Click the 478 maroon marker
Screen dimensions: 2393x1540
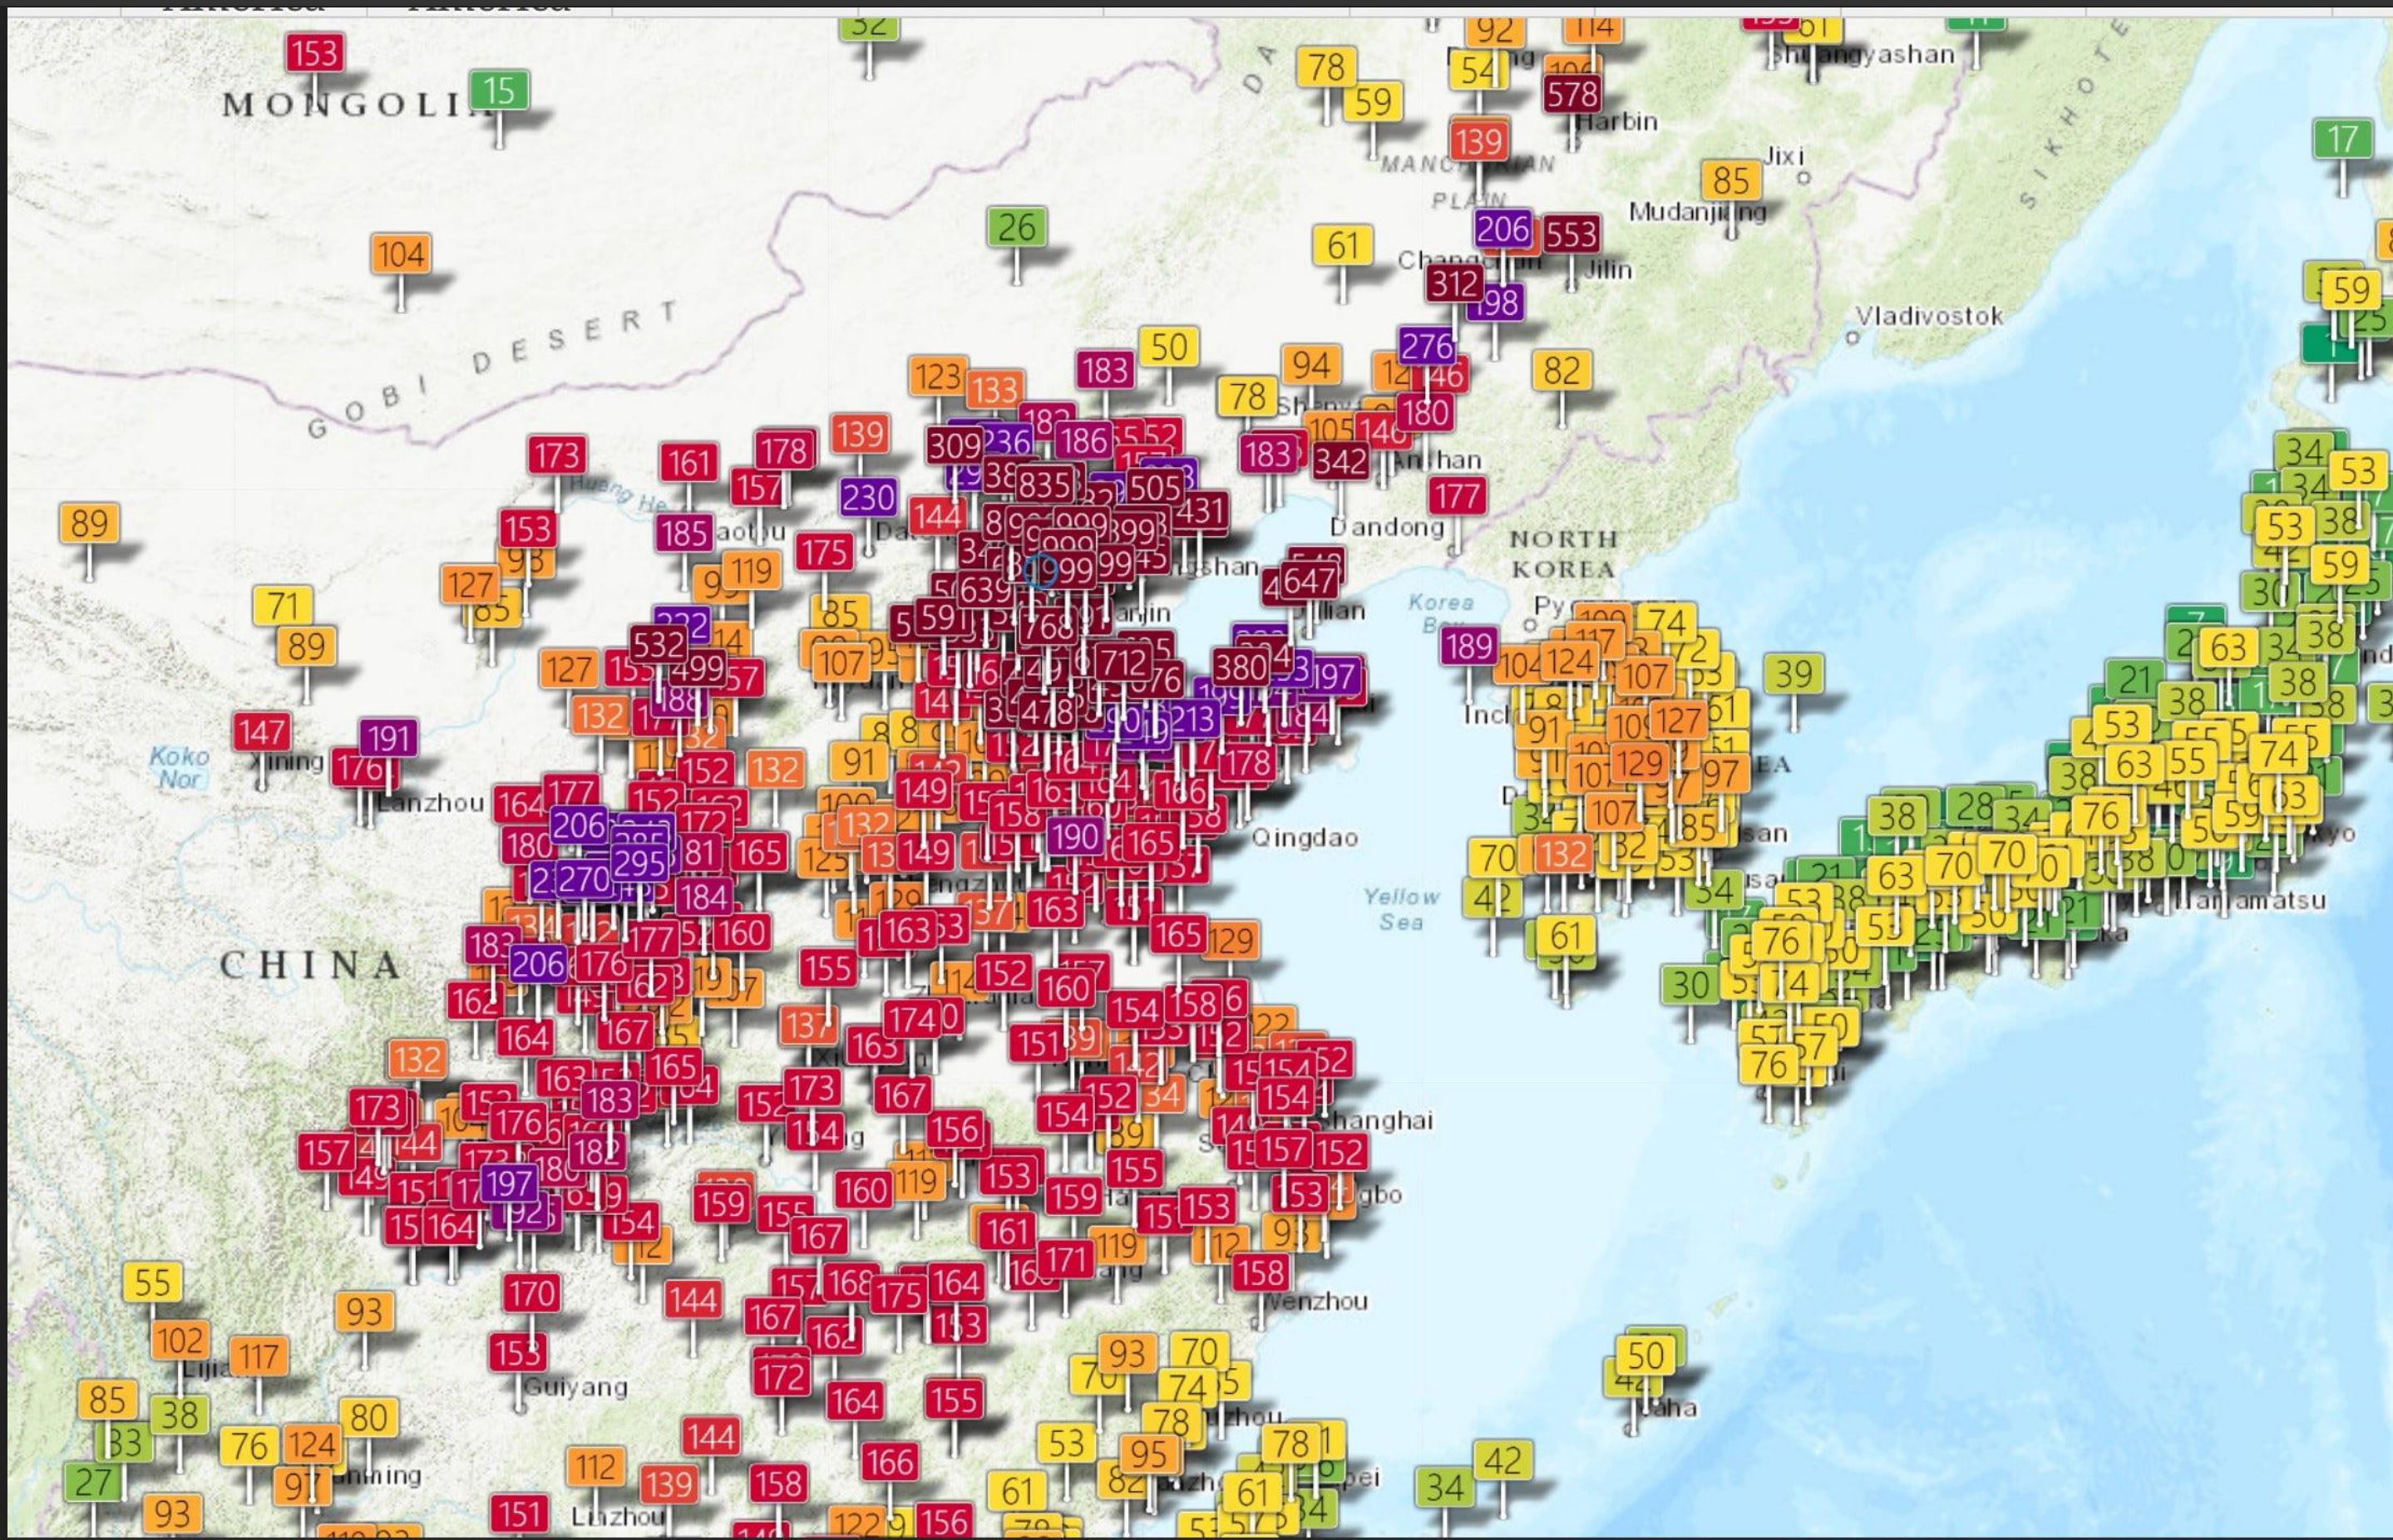(1048, 712)
